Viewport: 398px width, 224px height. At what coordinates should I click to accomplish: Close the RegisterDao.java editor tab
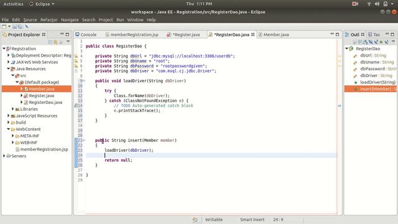click(253, 34)
